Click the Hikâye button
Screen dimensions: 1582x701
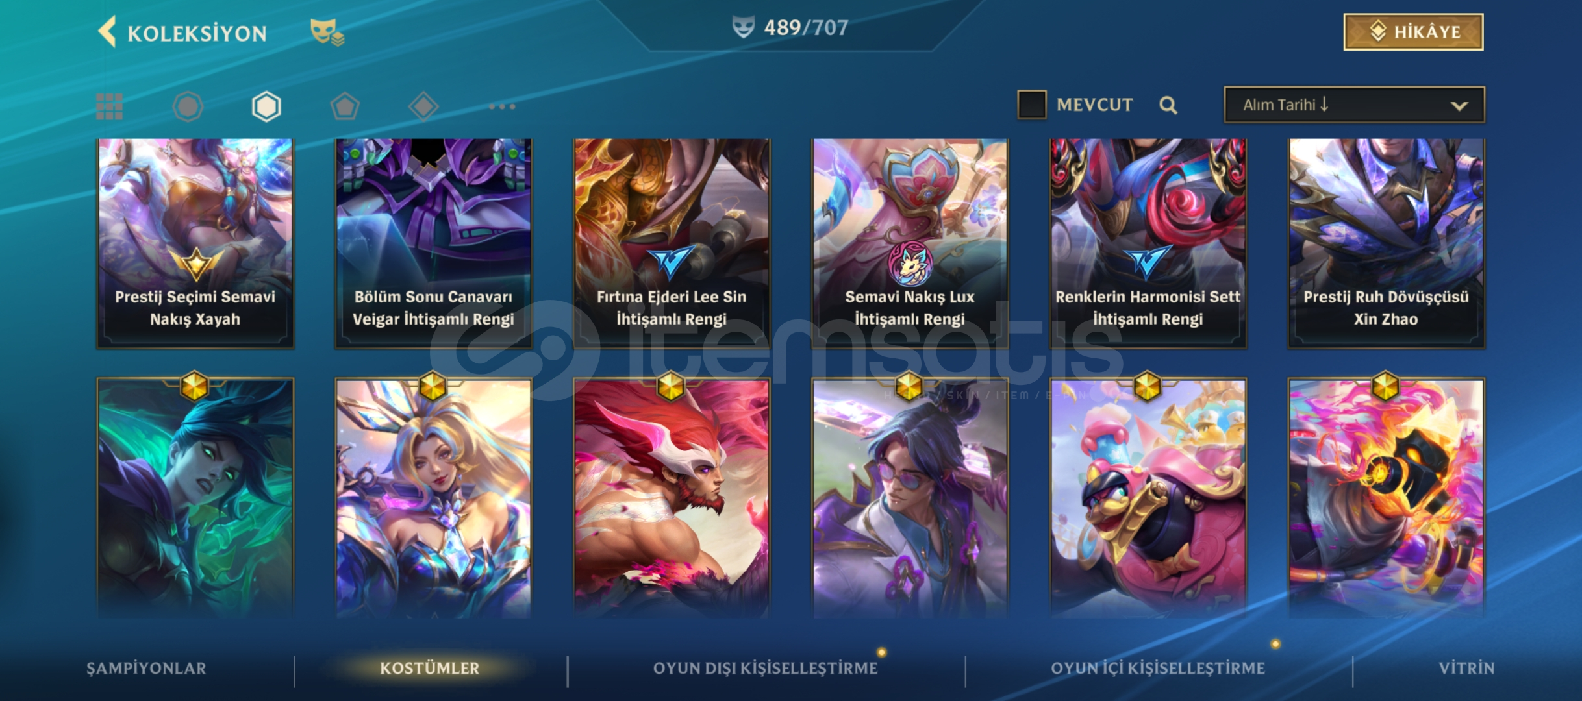tap(1413, 32)
